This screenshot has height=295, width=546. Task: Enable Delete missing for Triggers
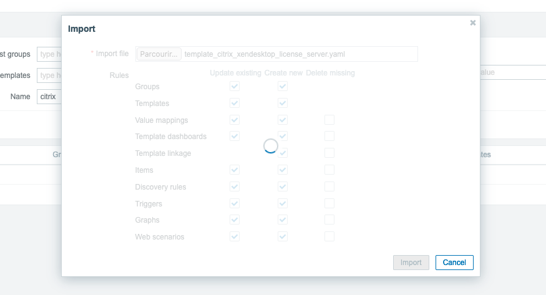329,203
